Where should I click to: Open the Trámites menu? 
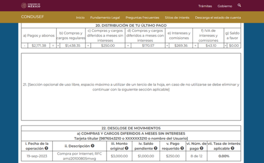(205, 6)
